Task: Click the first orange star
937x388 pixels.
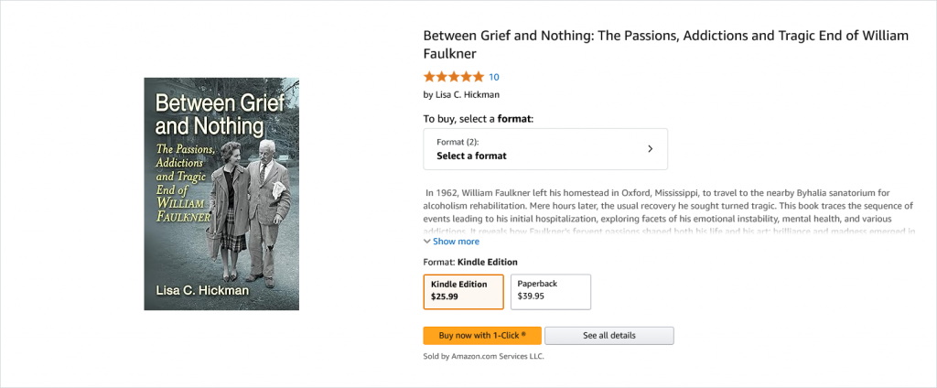Action: (429, 77)
